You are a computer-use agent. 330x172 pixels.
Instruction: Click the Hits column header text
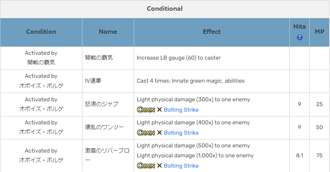(299, 27)
